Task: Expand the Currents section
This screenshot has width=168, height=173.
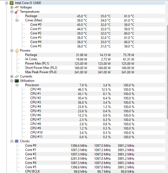Action: point(12,76)
